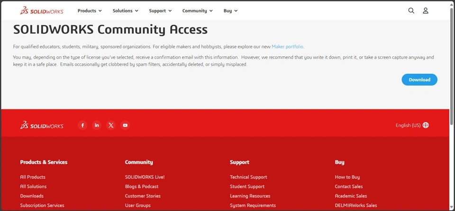Viewport: 455px width, 211px height.
Task: Expand the Support menu
Action: point(160,11)
